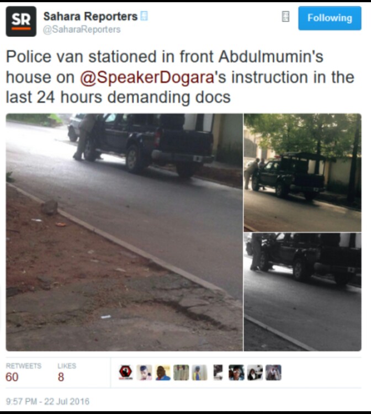Open the @SaharaReporters handle link
371x414 pixels.
click(x=82, y=30)
